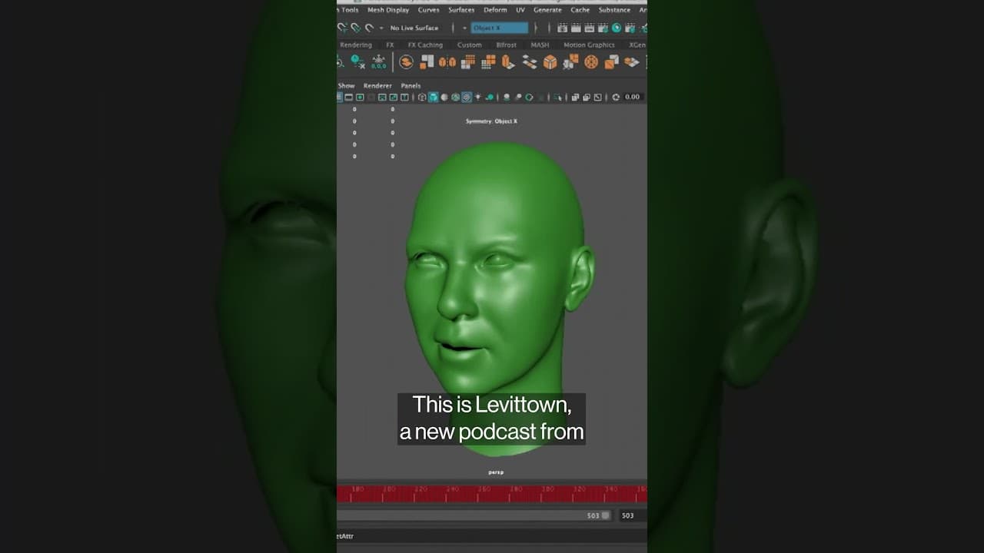984x553 pixels.
Task: Open the Cache menu
Action: pos(580,10)
